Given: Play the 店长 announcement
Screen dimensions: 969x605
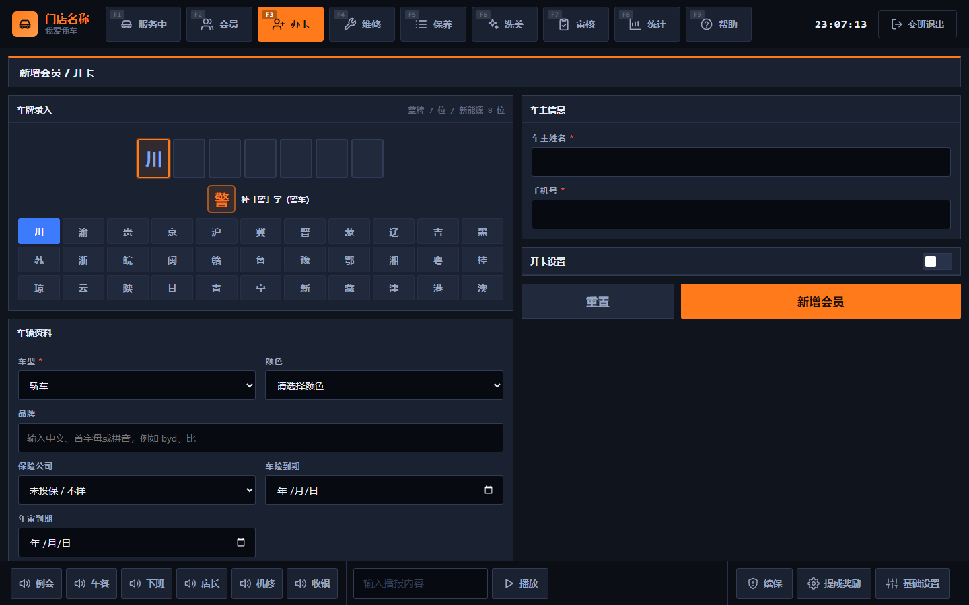Looking at the screenshot, I should point(202,583).
